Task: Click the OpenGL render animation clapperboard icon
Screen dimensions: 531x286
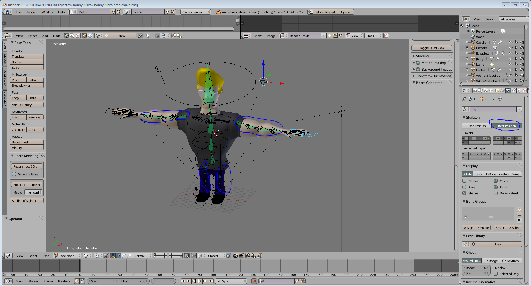Action: pyautogui.click(x=241, y=256)
